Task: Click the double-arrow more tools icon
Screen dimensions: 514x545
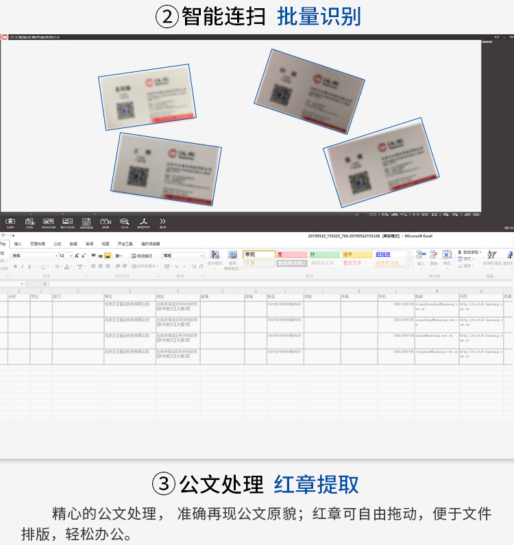Action: point(162,221)
